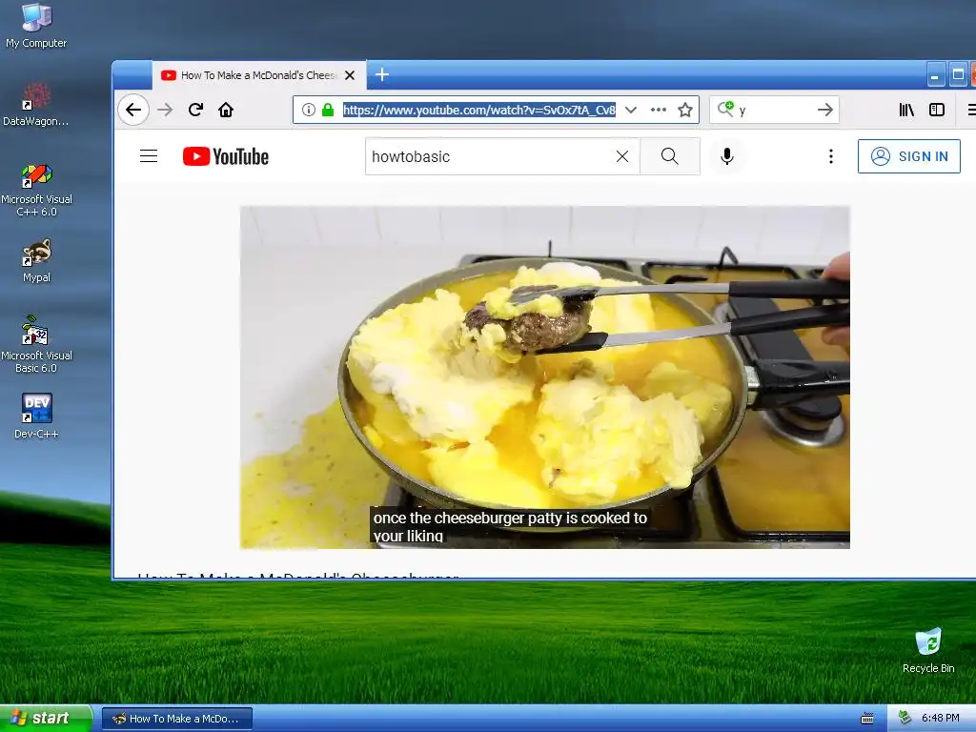Open a new browser tab with plus
Screen dimensions: 976x732
[x=382, y=74]
